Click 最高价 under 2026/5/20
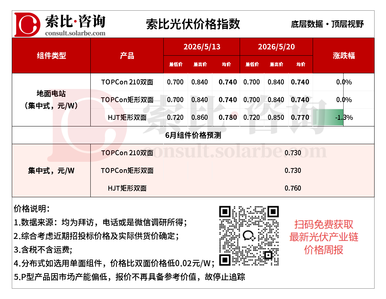Screen dimensions: 386x299 tap(276, 65)
